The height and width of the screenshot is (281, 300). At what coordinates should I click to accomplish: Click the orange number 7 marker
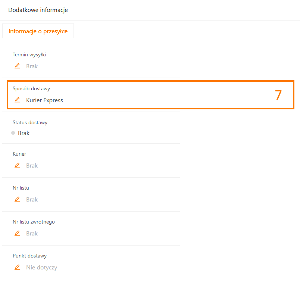click(x=278, y=95)
